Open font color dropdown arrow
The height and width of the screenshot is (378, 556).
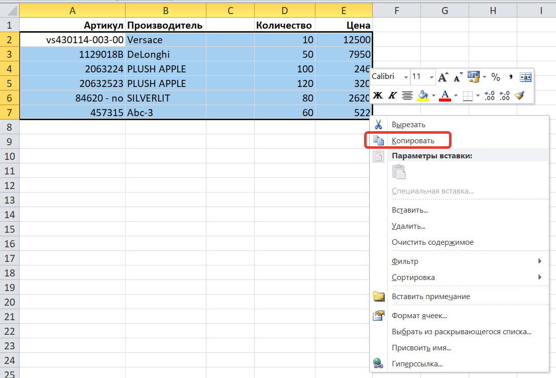pyautogui.click(x=456, y=96)
